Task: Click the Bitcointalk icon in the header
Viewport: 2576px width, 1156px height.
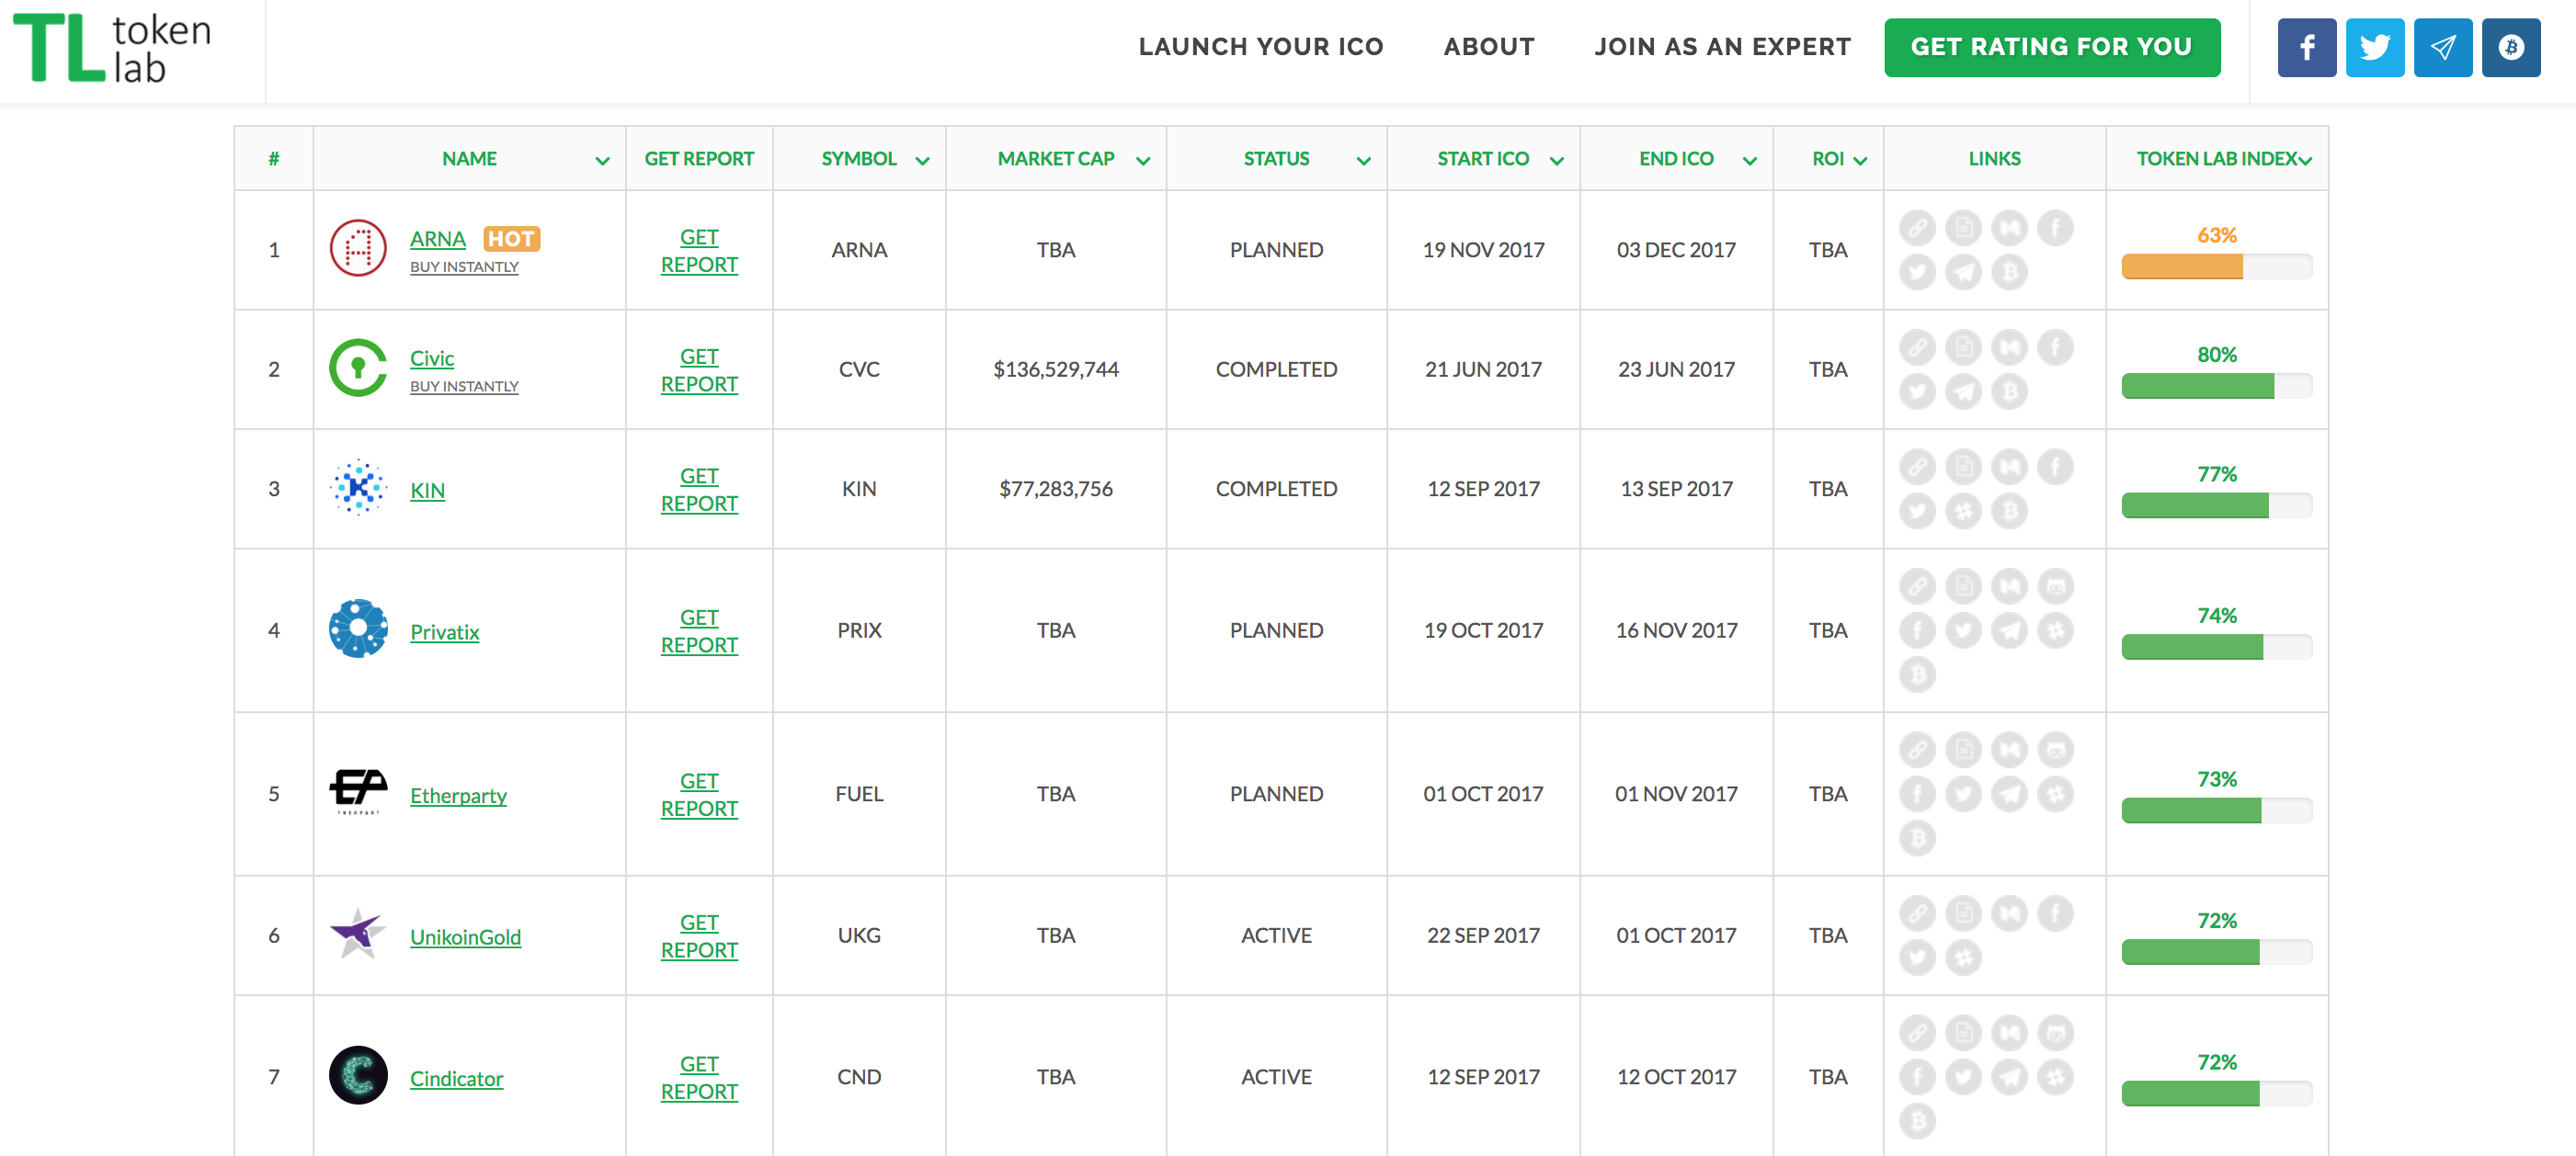Action: [x=2510, y=47]
